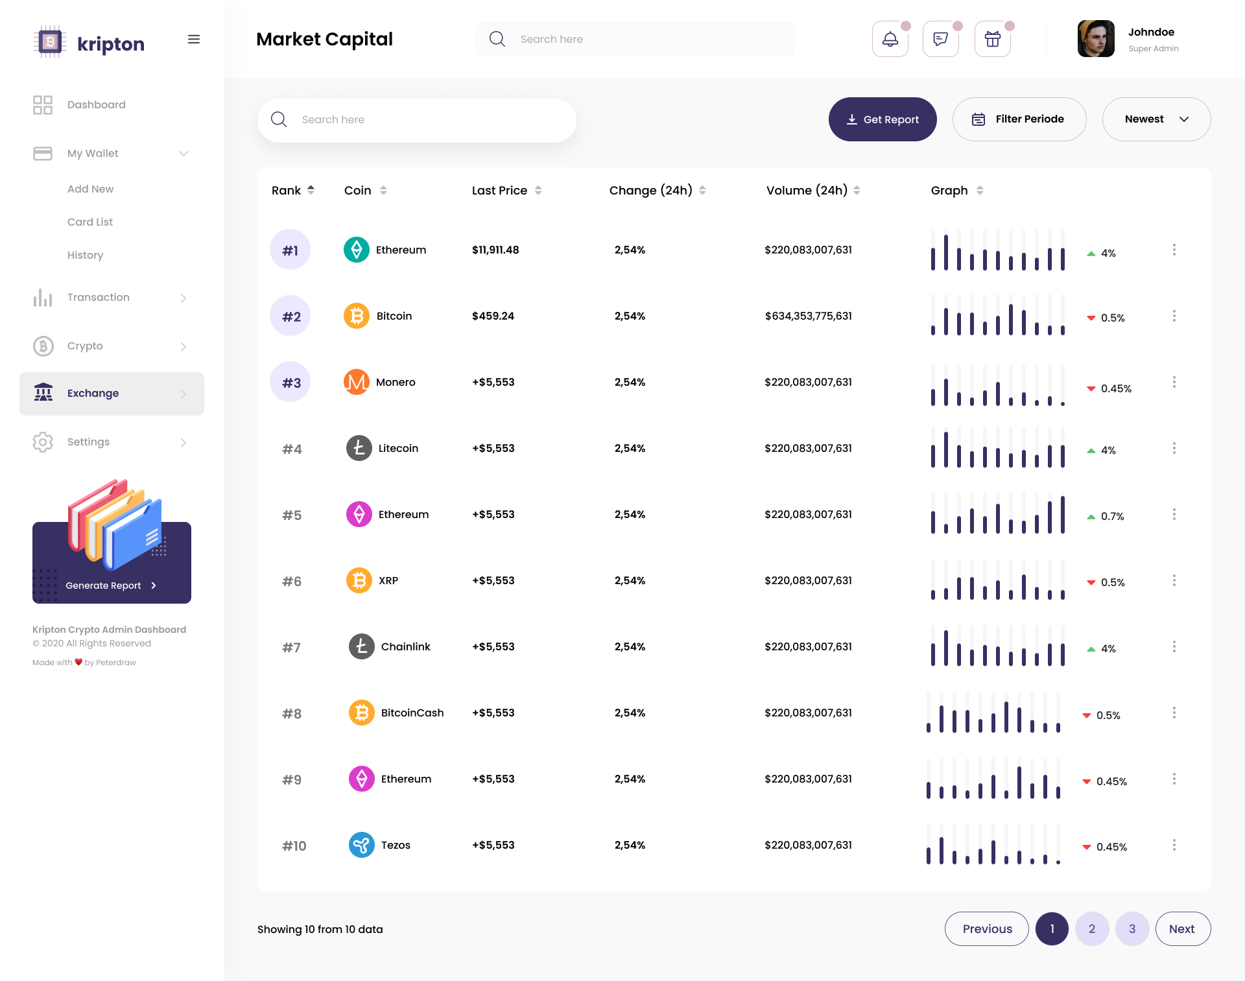
Task: Sort table by Rank column arrows
Action: click(x=311, y=190)
